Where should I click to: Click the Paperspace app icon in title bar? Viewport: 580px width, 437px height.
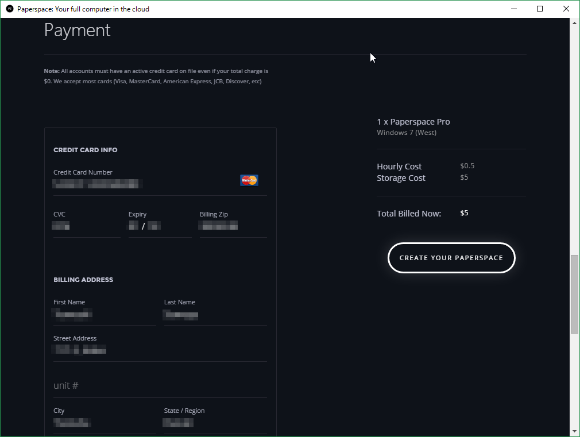click(10, 9)
